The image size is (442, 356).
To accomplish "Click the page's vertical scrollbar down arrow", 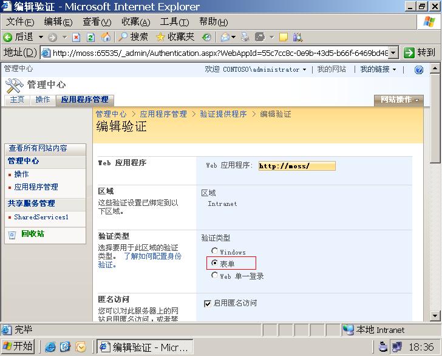I will (x=435, y=316).
